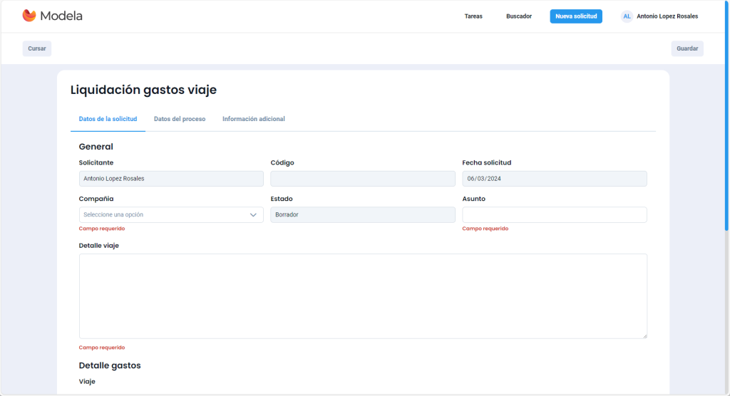Viewport: 730px width, 396px height.
Task: Click the Código field
Action: pos(362,179)
